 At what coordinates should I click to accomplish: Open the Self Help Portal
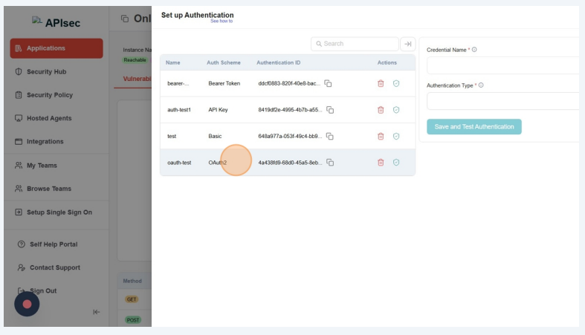tap(54, 244)
